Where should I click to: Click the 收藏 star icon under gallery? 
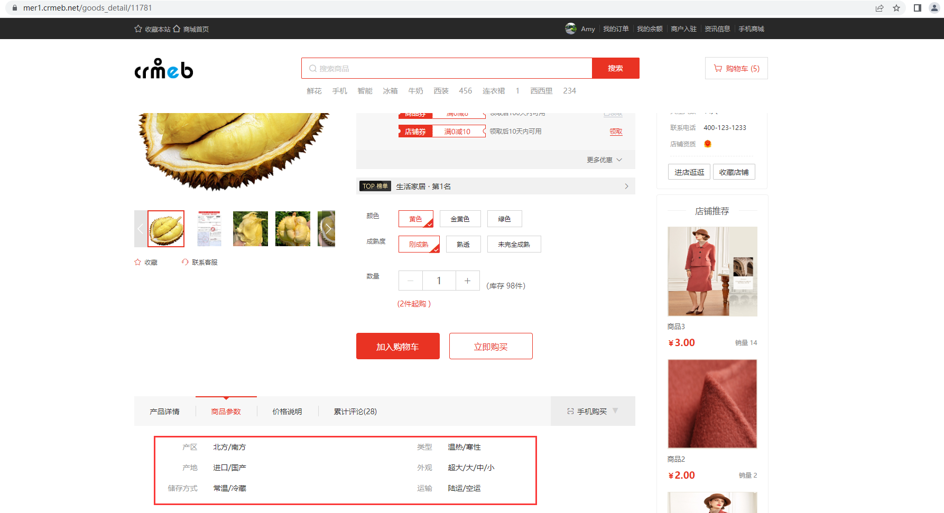click(x=138, y=262)
